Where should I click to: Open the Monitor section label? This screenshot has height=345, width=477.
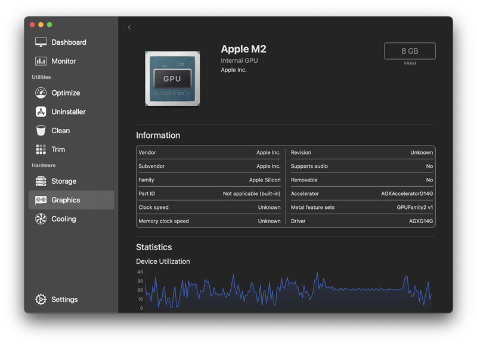click(x=64, y=61)
